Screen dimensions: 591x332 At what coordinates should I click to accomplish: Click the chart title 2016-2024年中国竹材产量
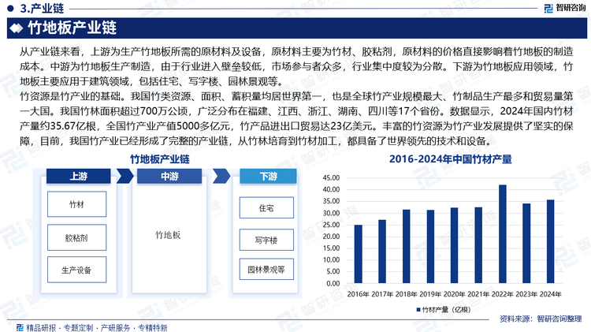point(451,159)
